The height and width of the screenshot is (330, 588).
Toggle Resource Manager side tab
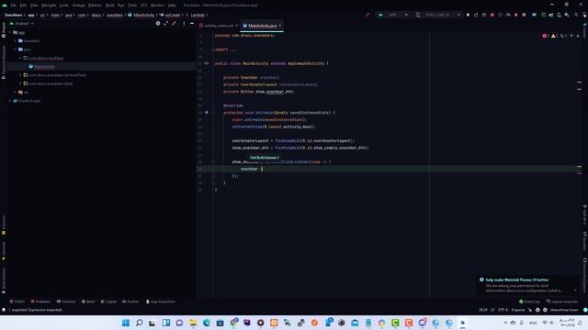pyautogui.click(x=4, y=61)
